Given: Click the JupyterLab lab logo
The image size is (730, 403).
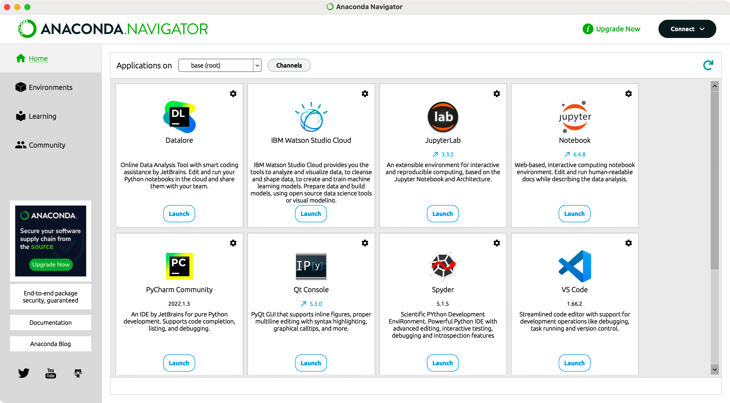Looking at the screenshot, I should click(443, 117).
